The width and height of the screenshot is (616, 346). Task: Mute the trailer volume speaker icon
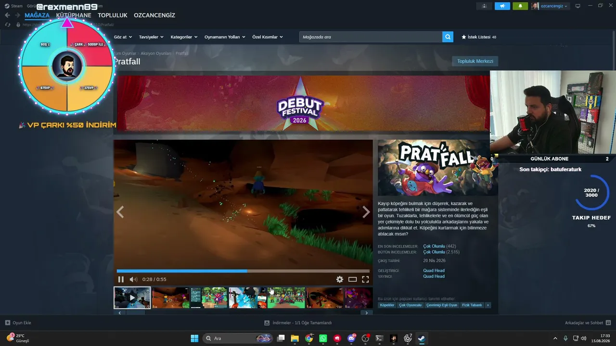133,279
